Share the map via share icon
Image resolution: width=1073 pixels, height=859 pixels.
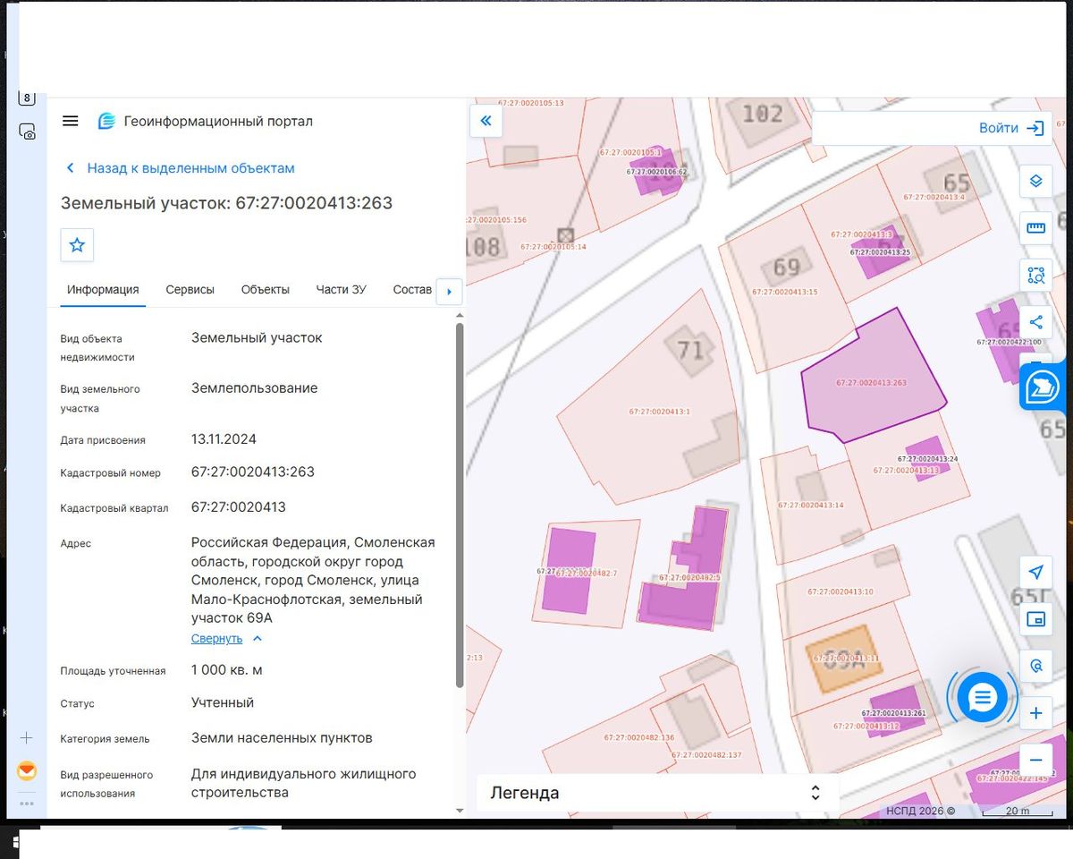[1036, 322]
